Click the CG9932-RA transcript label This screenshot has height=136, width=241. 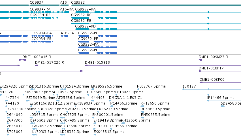85,9
